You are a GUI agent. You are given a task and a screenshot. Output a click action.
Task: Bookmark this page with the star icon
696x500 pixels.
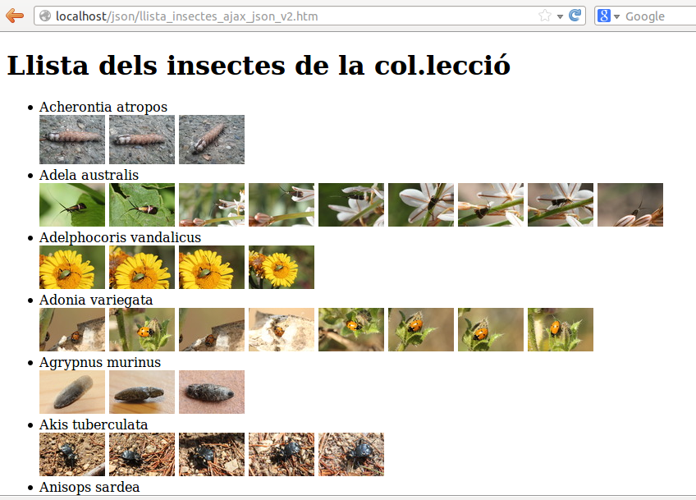pos(545,16)
